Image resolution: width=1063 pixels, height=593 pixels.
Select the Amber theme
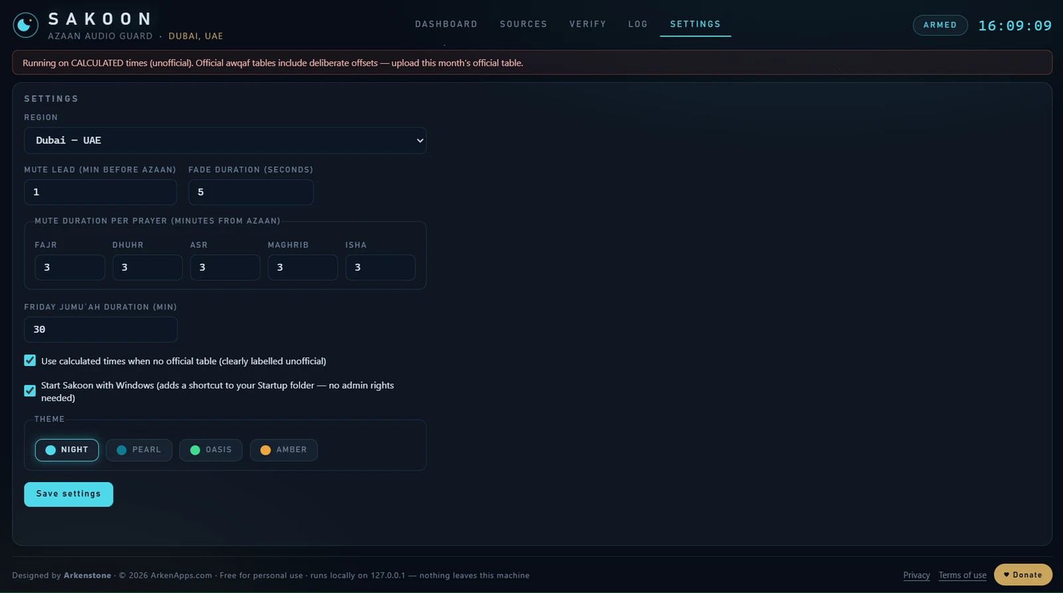point(284,450)
